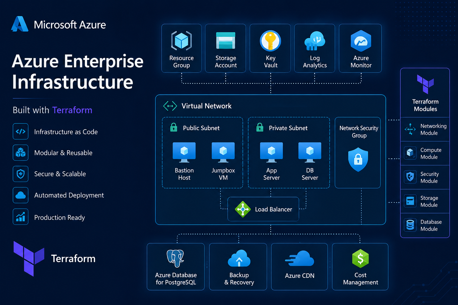Click the Public Subnet padlock icon
Image resolution: width=458 pixels, height=305 pixels.
tap(174, 127)
